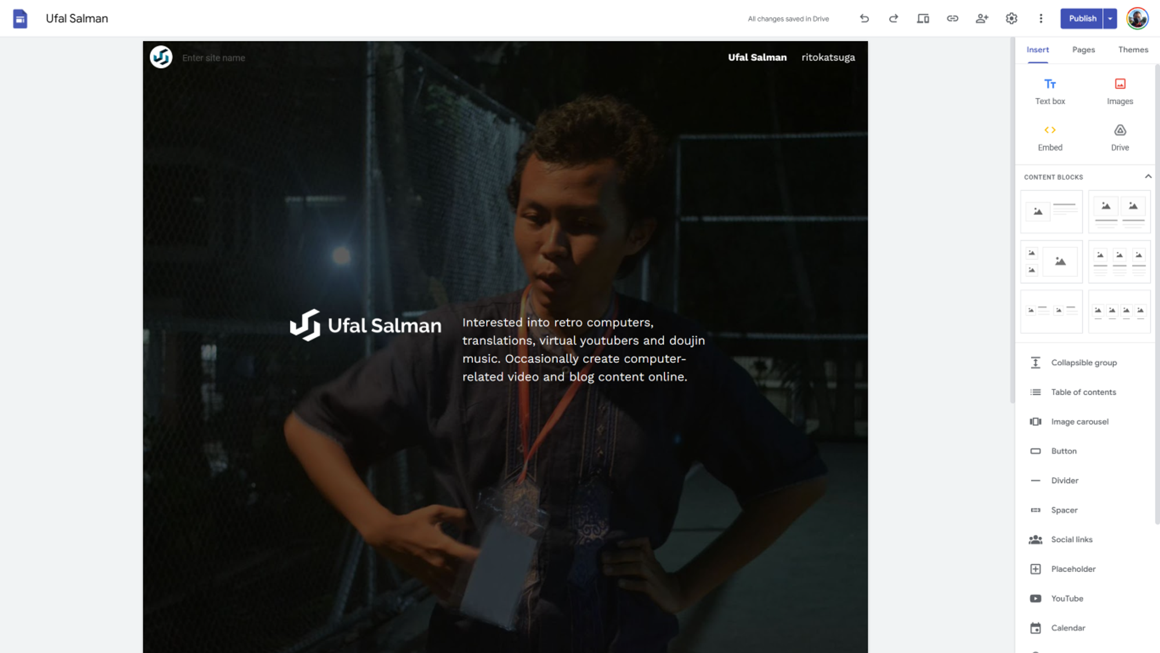
Task: Pick the four images row block
Action: coord(1119,312)
